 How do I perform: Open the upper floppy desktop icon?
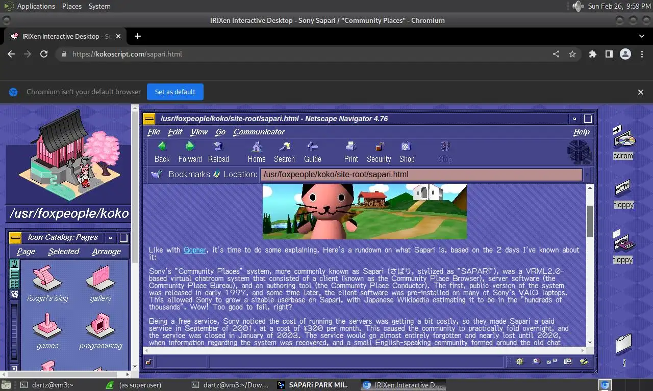click(623, 189)
